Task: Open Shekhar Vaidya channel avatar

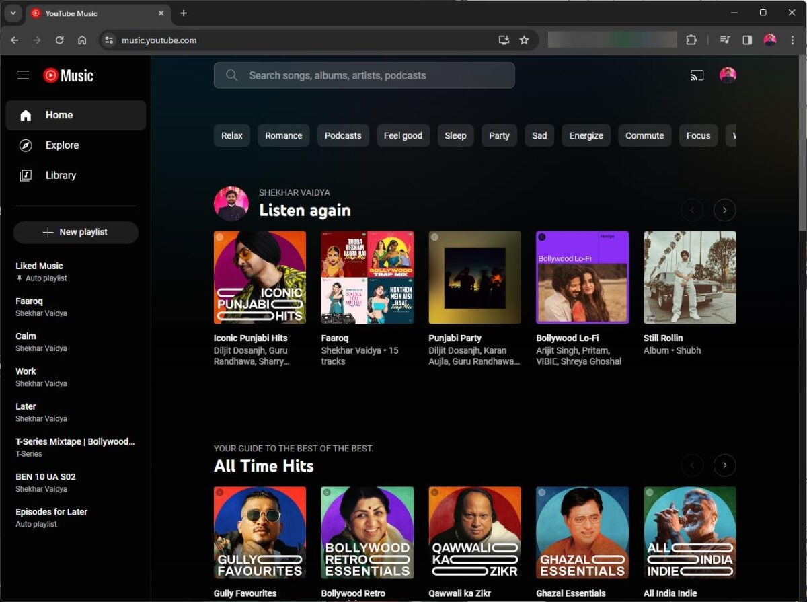Action: coord(231,204)
